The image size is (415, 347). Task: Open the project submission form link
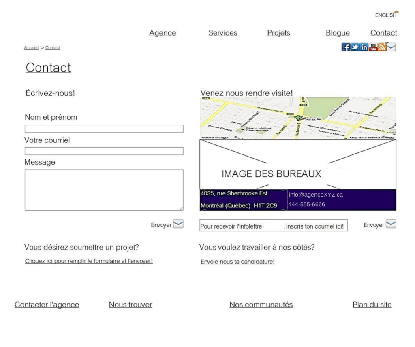point(89,261)
